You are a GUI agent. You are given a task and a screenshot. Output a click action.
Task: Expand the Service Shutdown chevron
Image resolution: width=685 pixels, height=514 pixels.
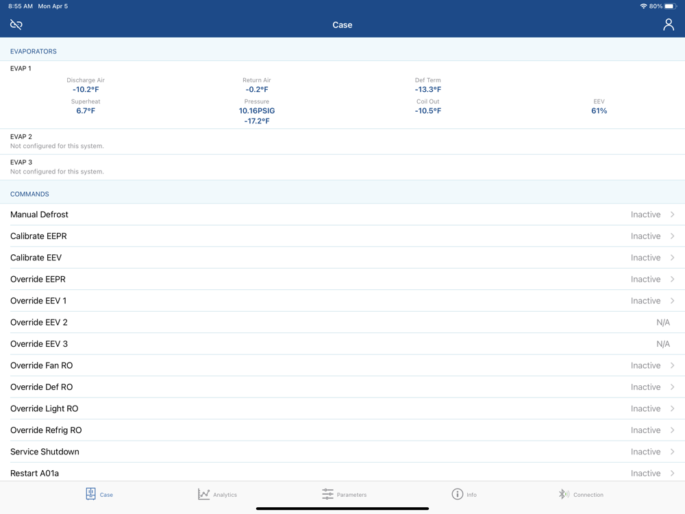coord(673,452)
